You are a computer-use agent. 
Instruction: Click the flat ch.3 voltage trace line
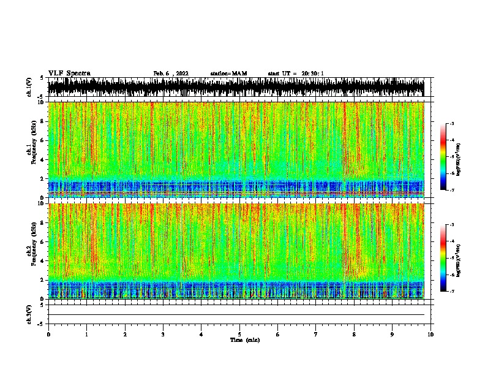coord(236,315)
